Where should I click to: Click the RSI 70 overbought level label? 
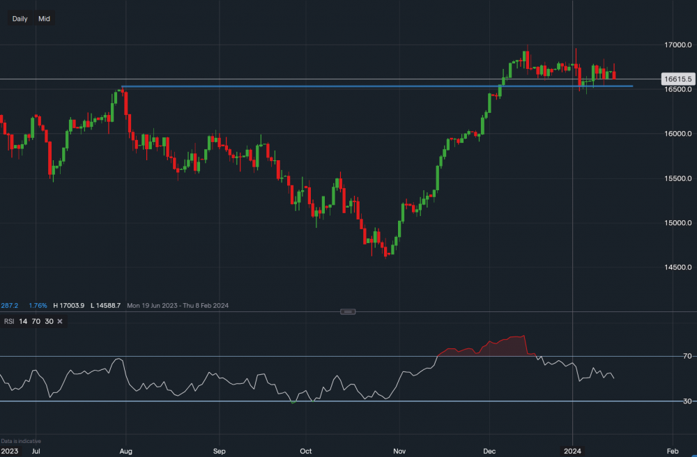pos(687,356)
